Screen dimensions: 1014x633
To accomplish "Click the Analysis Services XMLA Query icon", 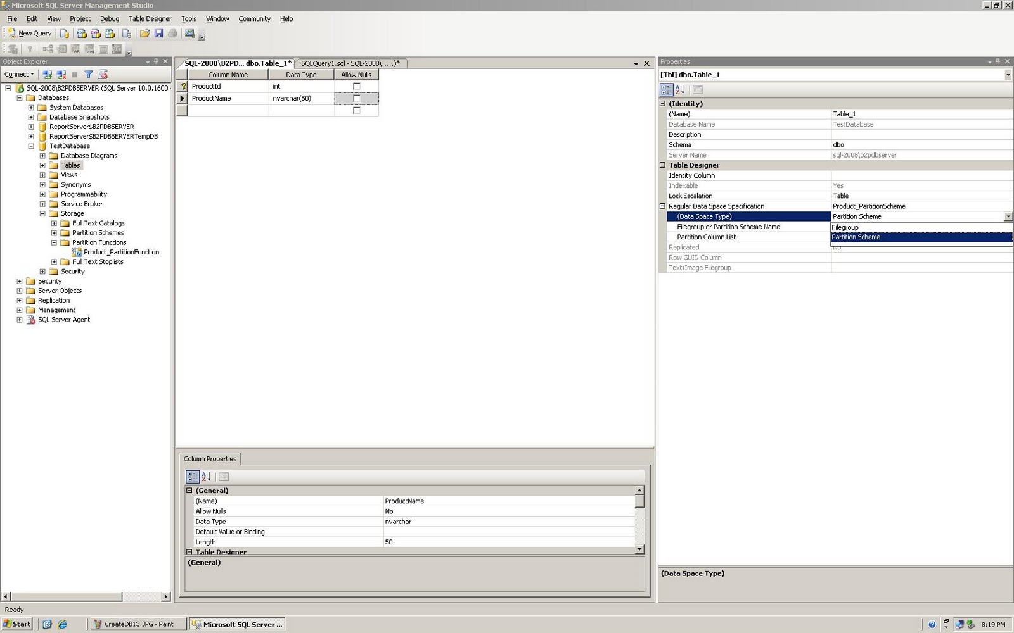I will pos(110,34).
